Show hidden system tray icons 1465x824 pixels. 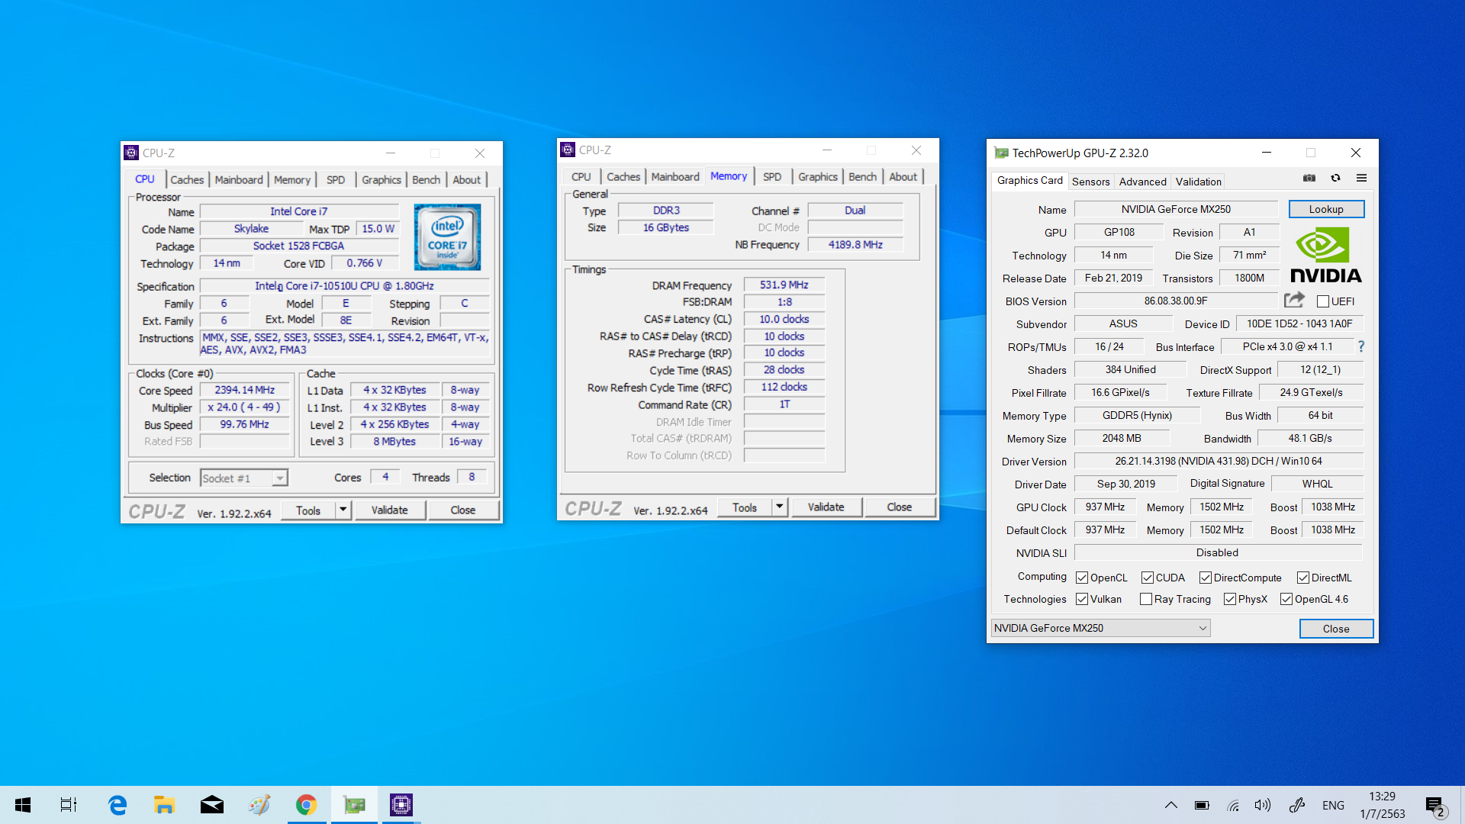[1170, 805]
